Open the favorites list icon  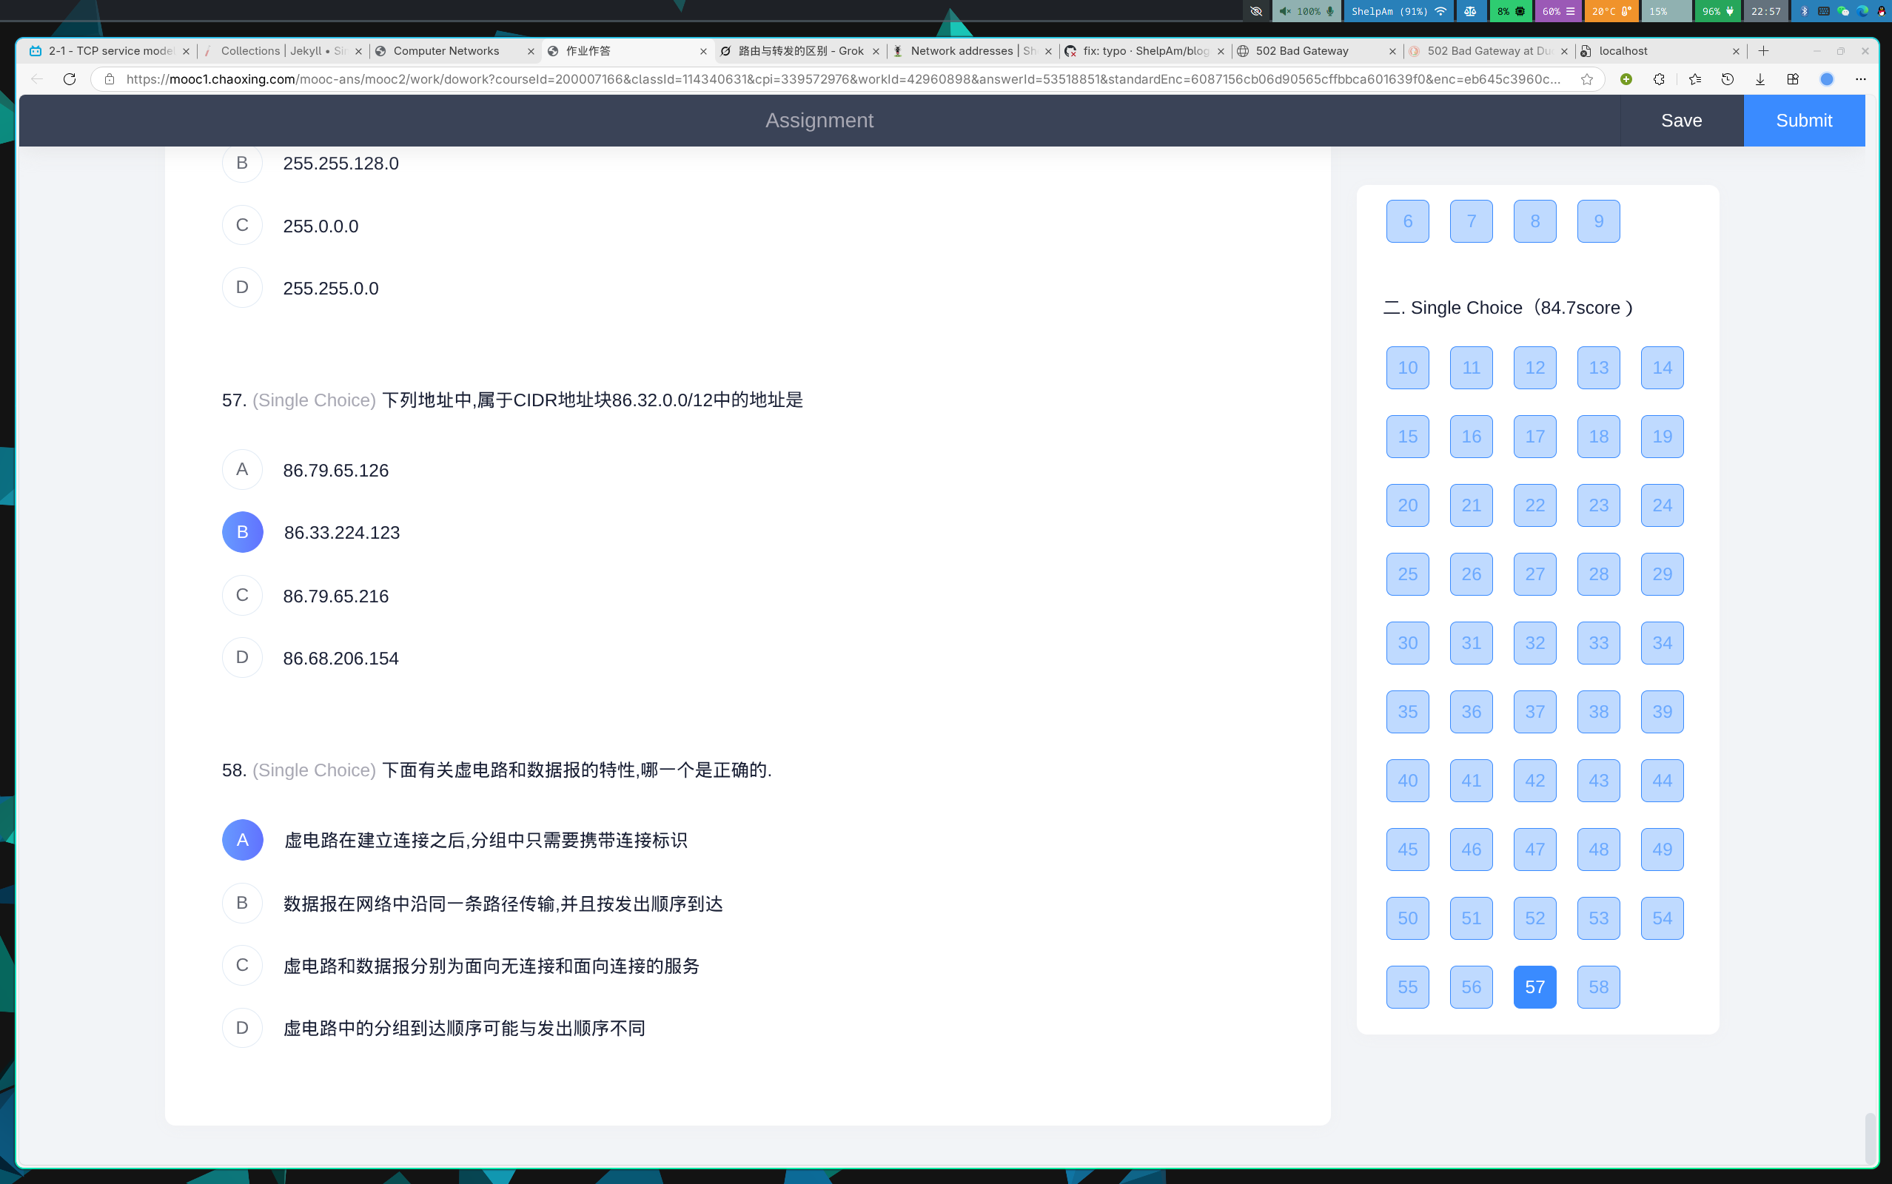pos(1694,79)
